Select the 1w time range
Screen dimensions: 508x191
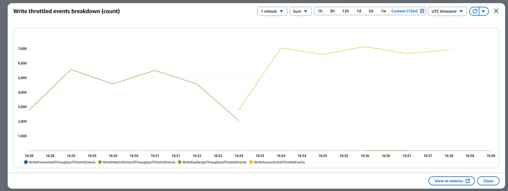click(384, 11)
